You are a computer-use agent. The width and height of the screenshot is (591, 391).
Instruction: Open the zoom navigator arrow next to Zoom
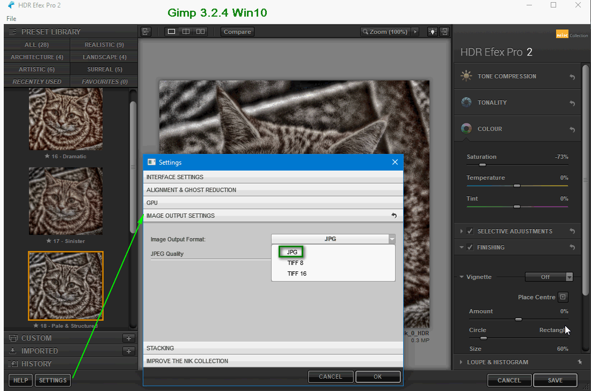415,32
